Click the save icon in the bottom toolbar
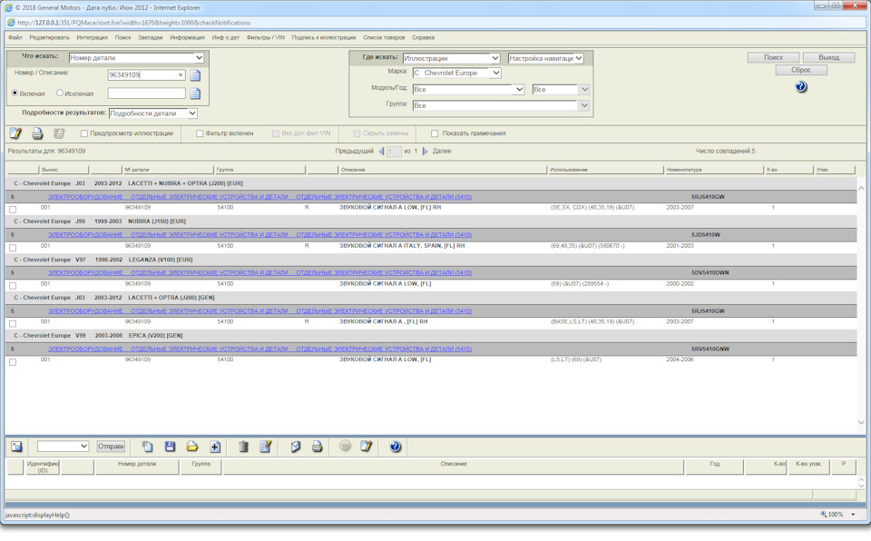This screenshot has width=871, height=541. (x=170, y=447)
